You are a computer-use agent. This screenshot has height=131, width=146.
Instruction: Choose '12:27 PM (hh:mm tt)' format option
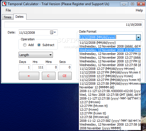[x=110, y=106]
